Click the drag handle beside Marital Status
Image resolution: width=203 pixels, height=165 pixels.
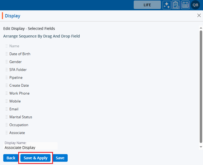7,117
